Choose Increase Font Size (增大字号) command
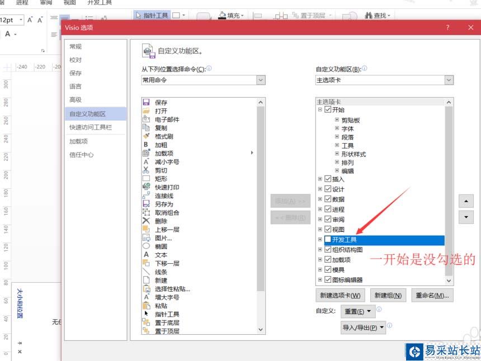 point(167,297)
